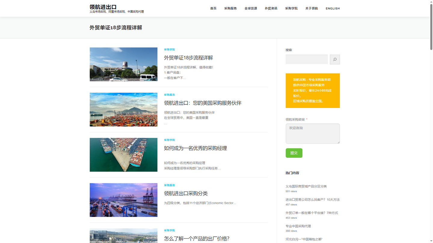433x243 pixels.
Task: Click the 热门内容 sidebar heading
Action: tap(292, 173)
